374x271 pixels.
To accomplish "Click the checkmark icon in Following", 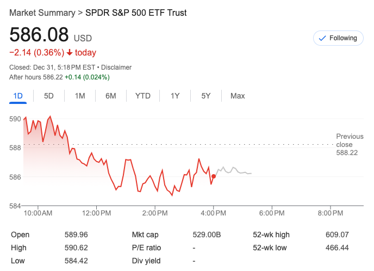I will pyautogui.click(x=321, y=38).
